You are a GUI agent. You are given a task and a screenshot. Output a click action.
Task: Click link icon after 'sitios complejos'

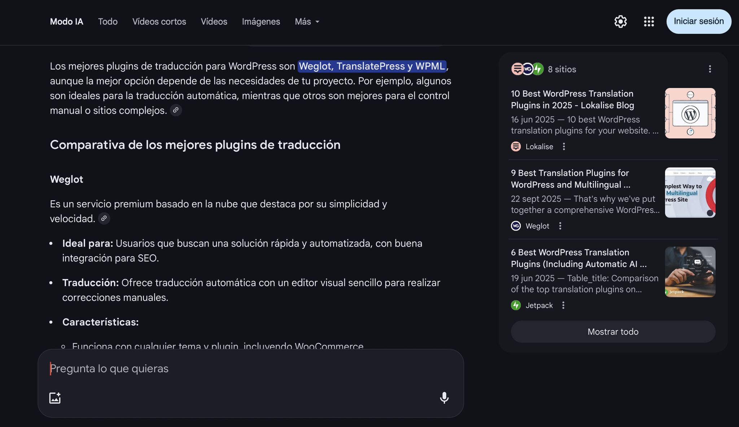(x=176, y=110)
